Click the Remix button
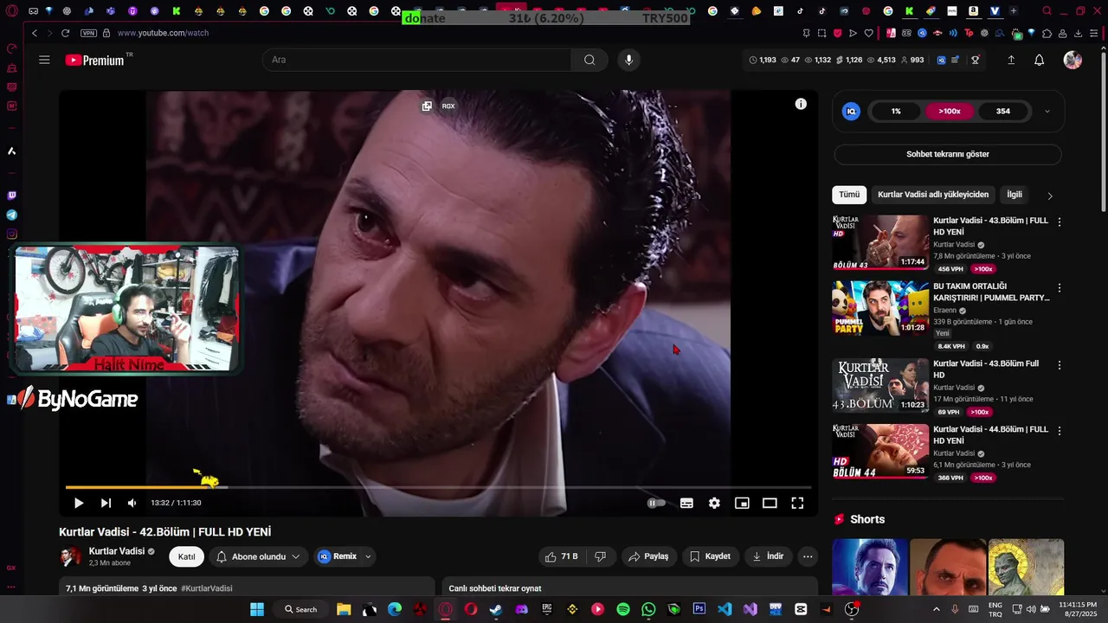The image size is (1108, 623). 338,556
